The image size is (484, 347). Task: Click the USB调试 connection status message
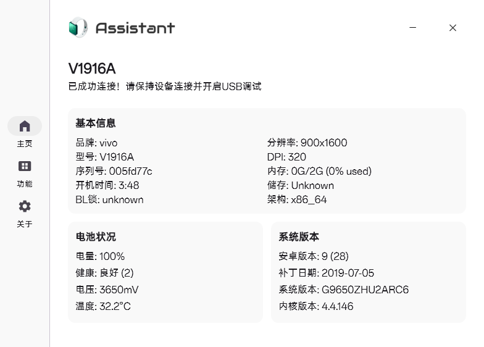click(x=165, y=86)
